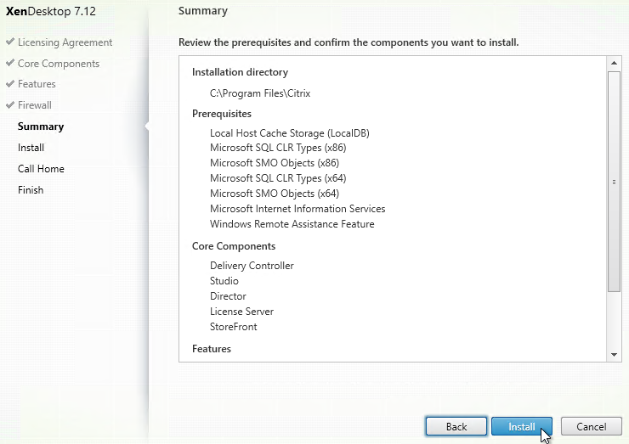Click StoreFront in the components list
The width and height of the screenshot is (629, 444).
234,327
